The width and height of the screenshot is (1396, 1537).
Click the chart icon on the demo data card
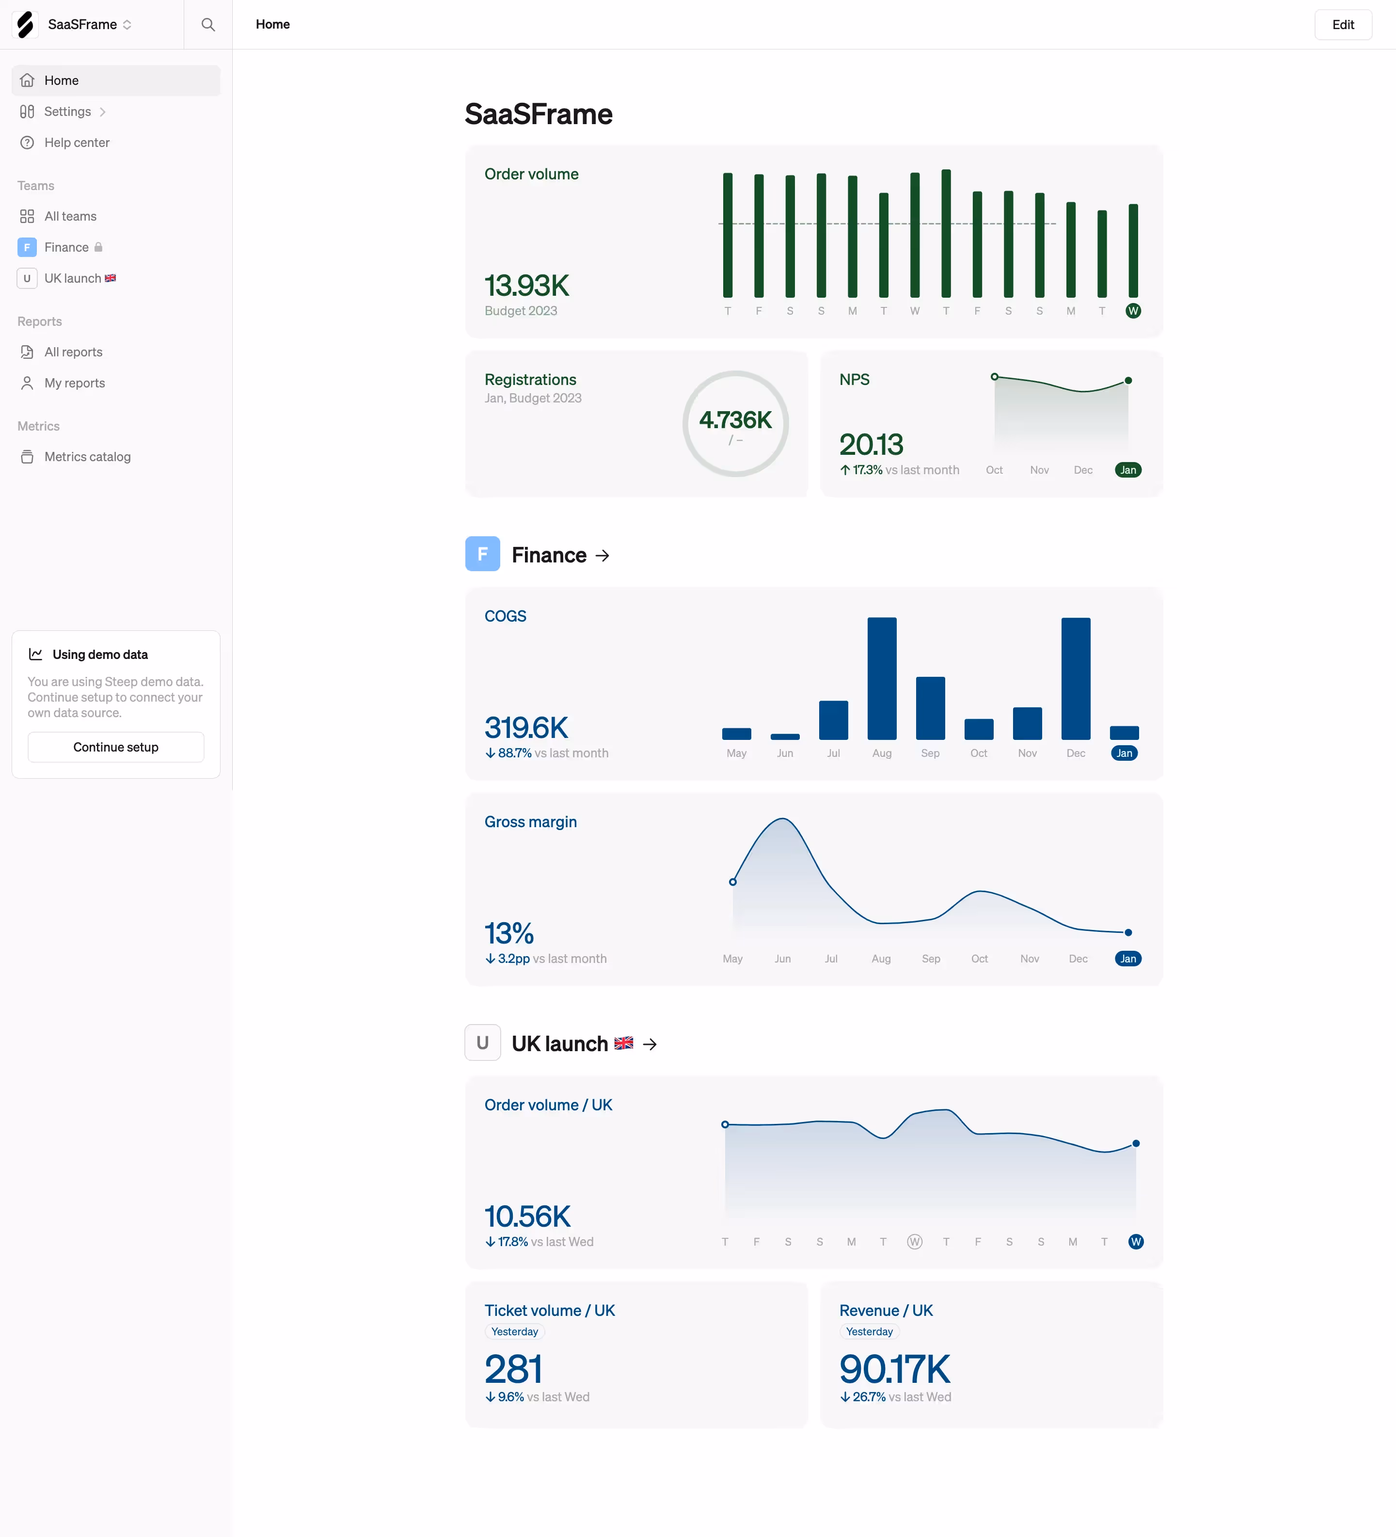point(36,654)
